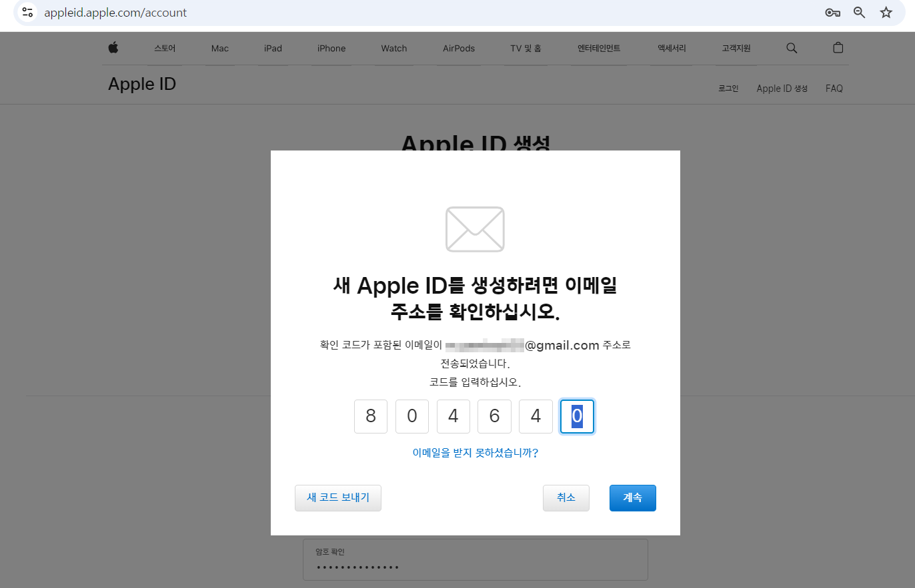Screen dimensions: 915x588
Task: Click the 새 코드 보내기 button
Action: [338, 497]
